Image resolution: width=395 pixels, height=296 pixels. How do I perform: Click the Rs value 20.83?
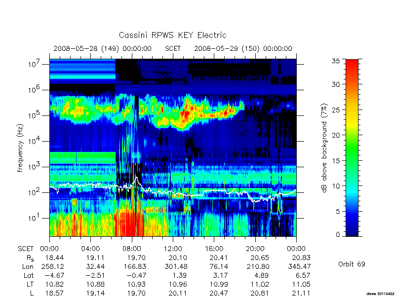point(301,258)
